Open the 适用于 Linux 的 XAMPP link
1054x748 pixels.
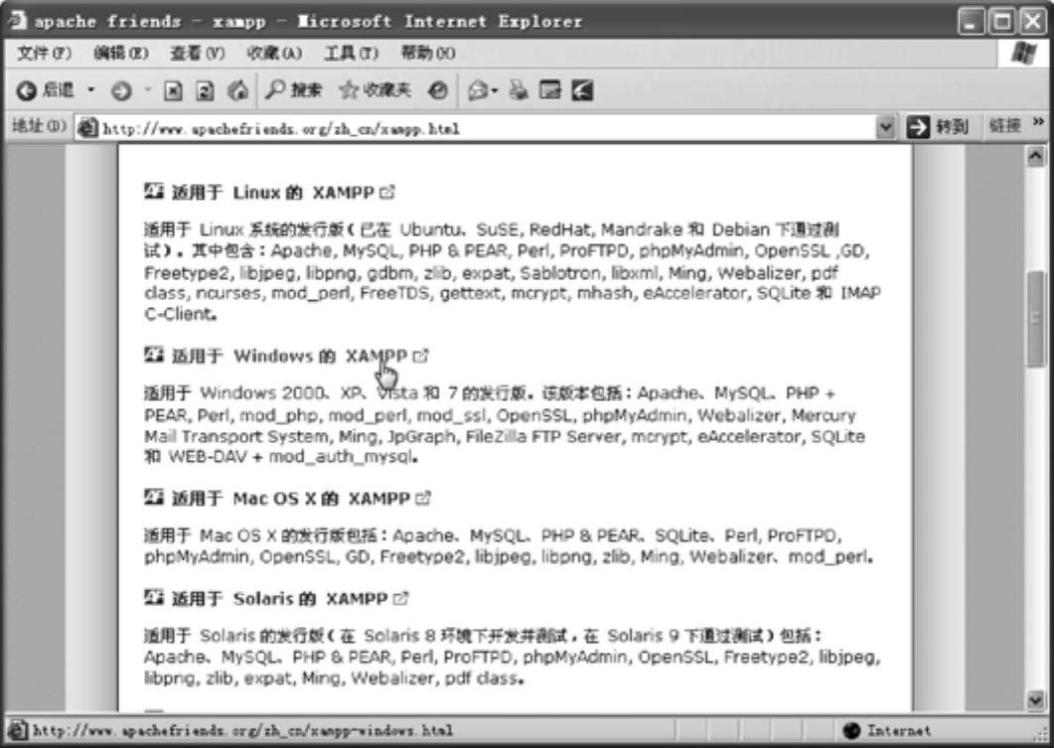coord(272,193)
